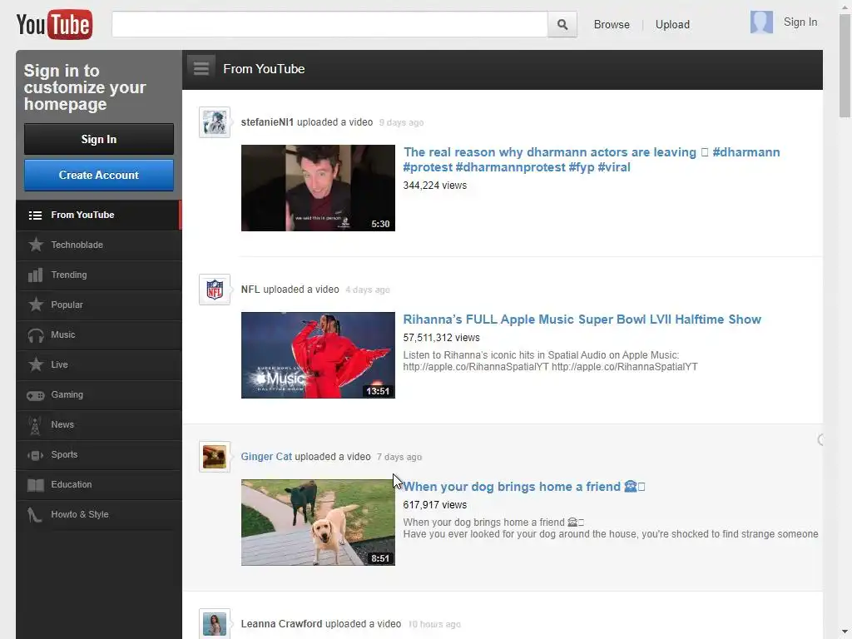Click the Howto & Style shoe icon
Screen dimensions: 852x639
coord(35,514)
